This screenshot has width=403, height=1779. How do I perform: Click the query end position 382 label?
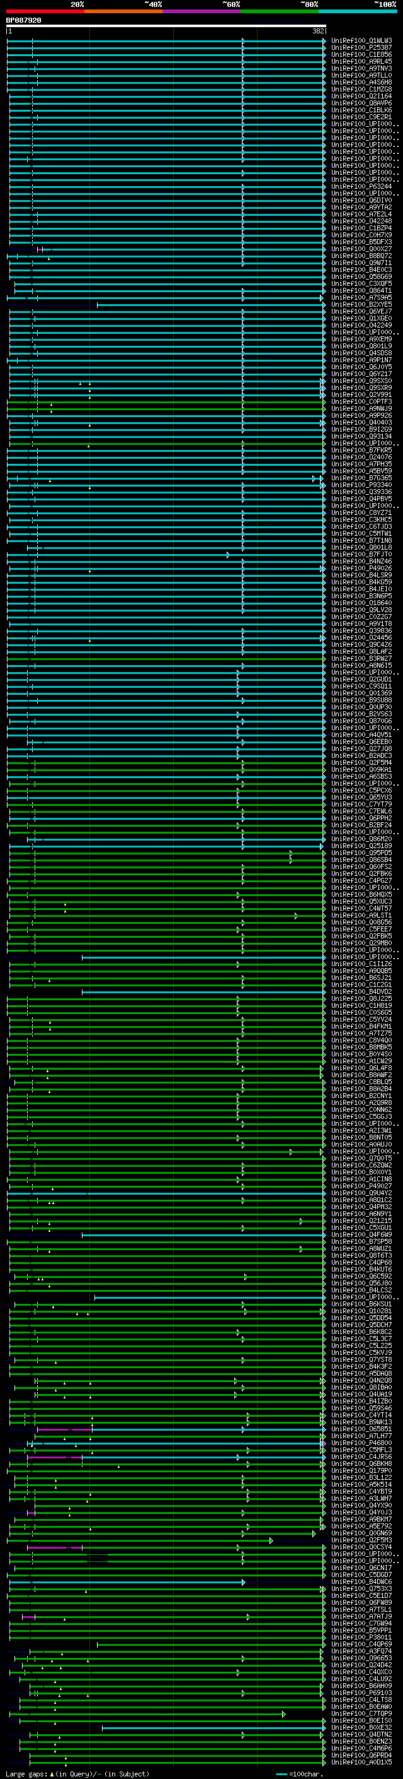tap(318, 32)
